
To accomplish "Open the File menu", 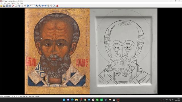I will (1, 3).
